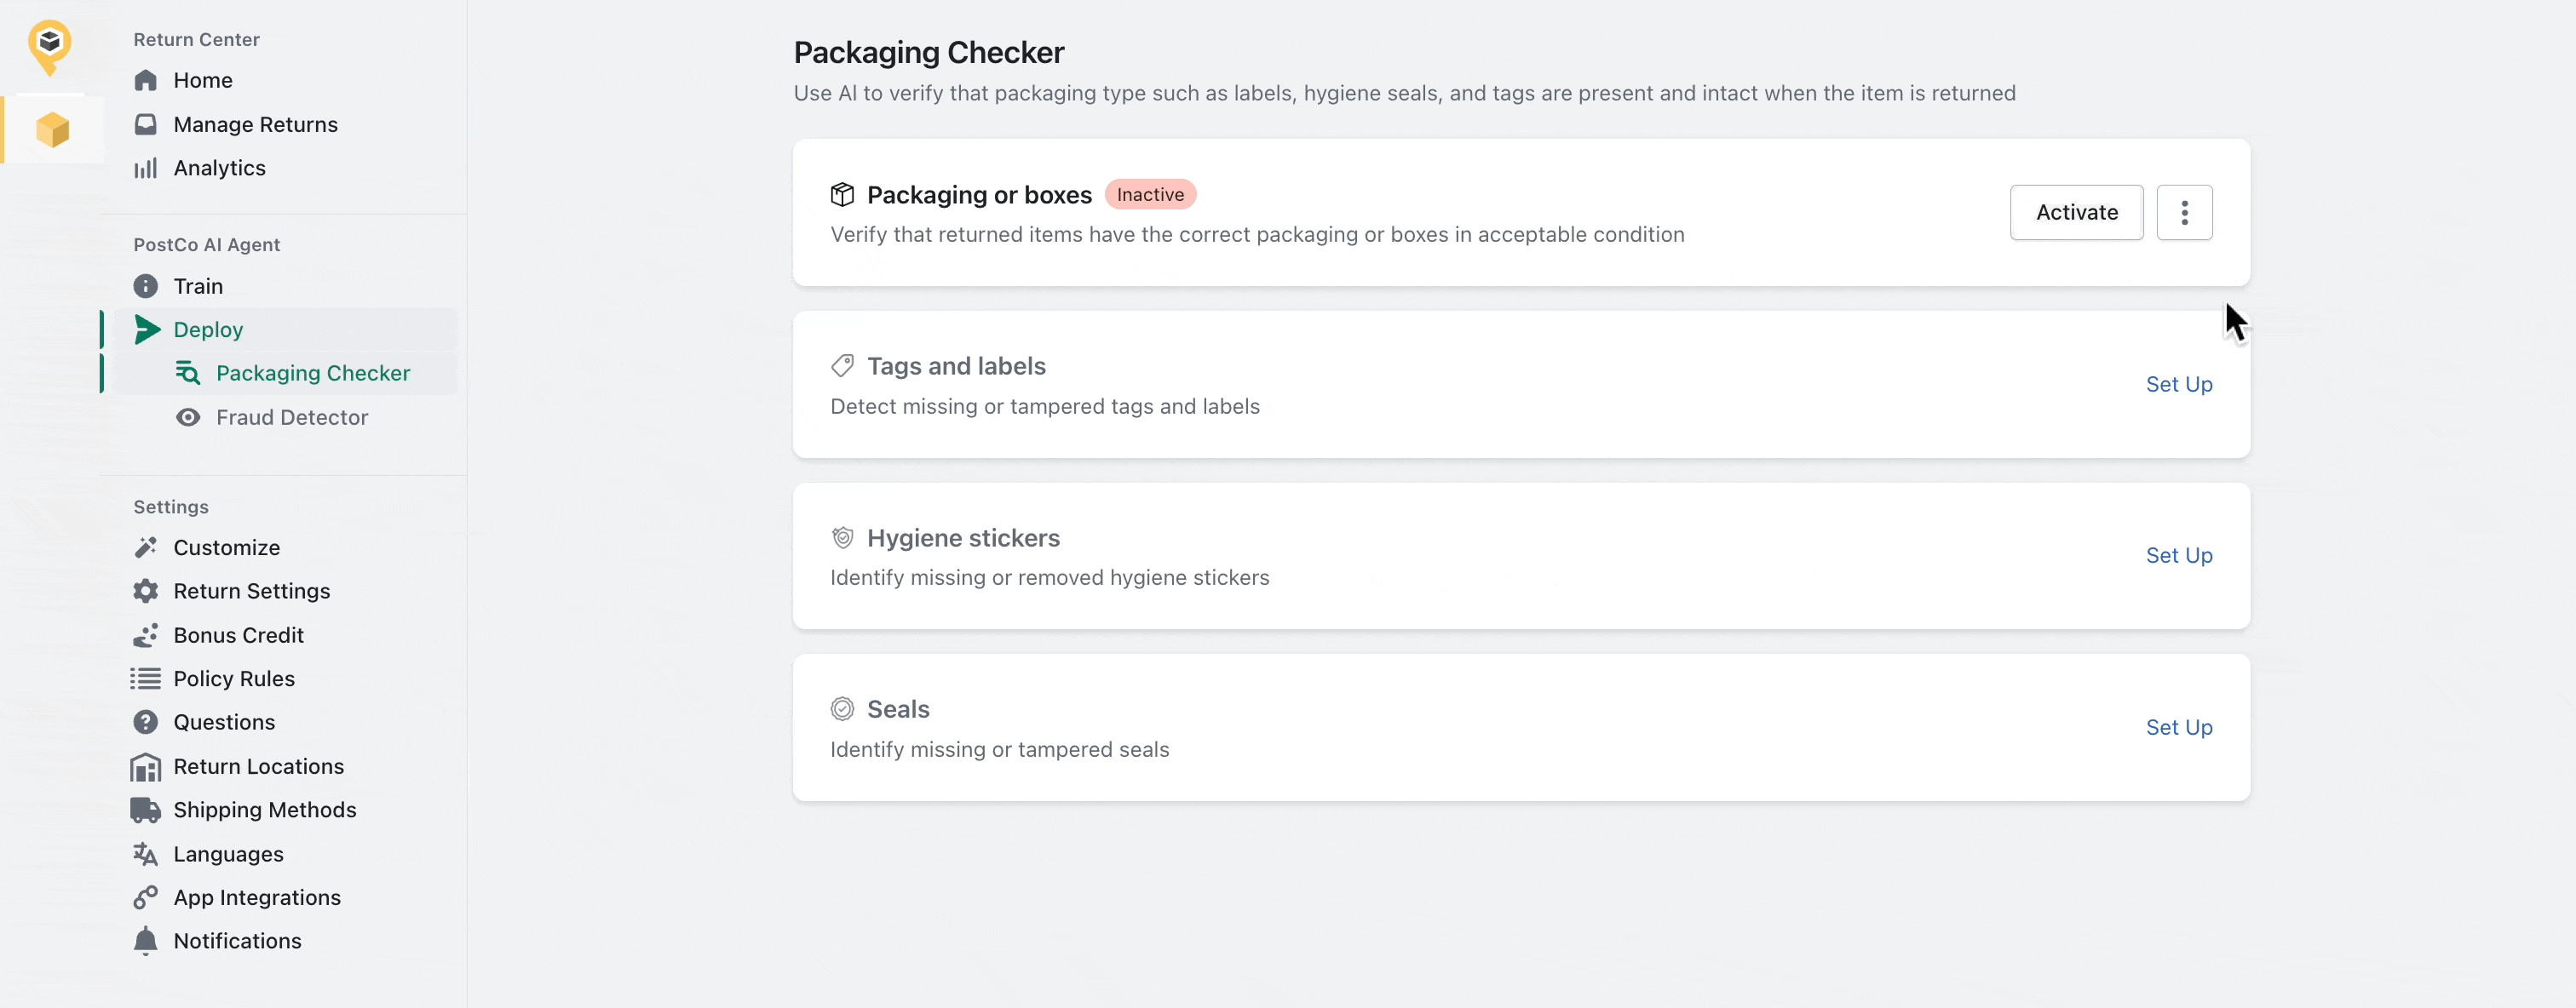2576x1008 pixels.
Task: Click the Return Settings gear icon
Action: pos(146,592)
